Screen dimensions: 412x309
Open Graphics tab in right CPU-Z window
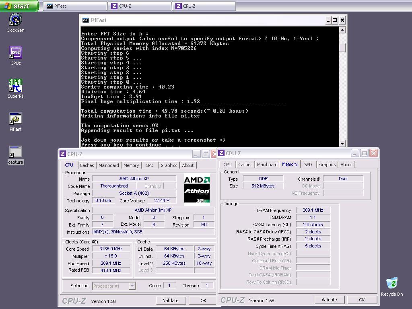pos(328,165)
